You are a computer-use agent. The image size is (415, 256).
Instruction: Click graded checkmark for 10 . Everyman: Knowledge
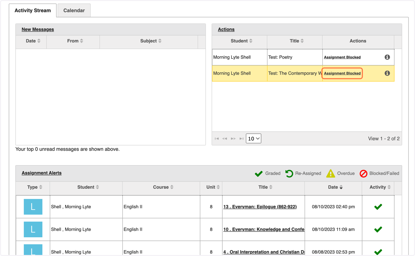pyautogui.click(x=378, y=229)
